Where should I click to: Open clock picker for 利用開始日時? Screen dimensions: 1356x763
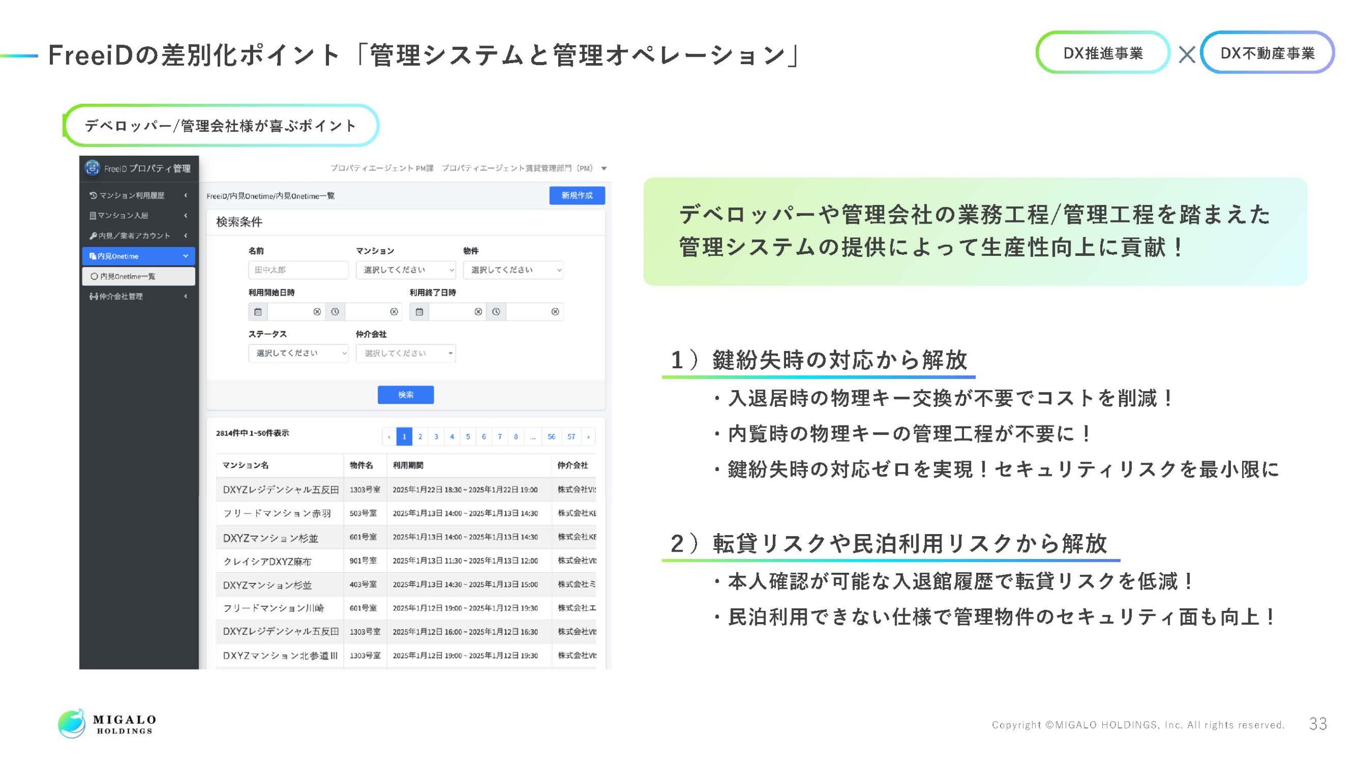click(x=335, y=312)
